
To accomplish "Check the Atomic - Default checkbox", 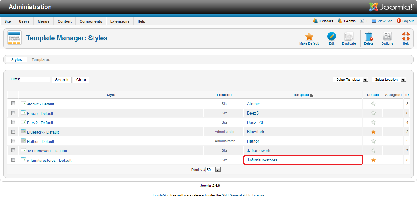I will point(13,104).
